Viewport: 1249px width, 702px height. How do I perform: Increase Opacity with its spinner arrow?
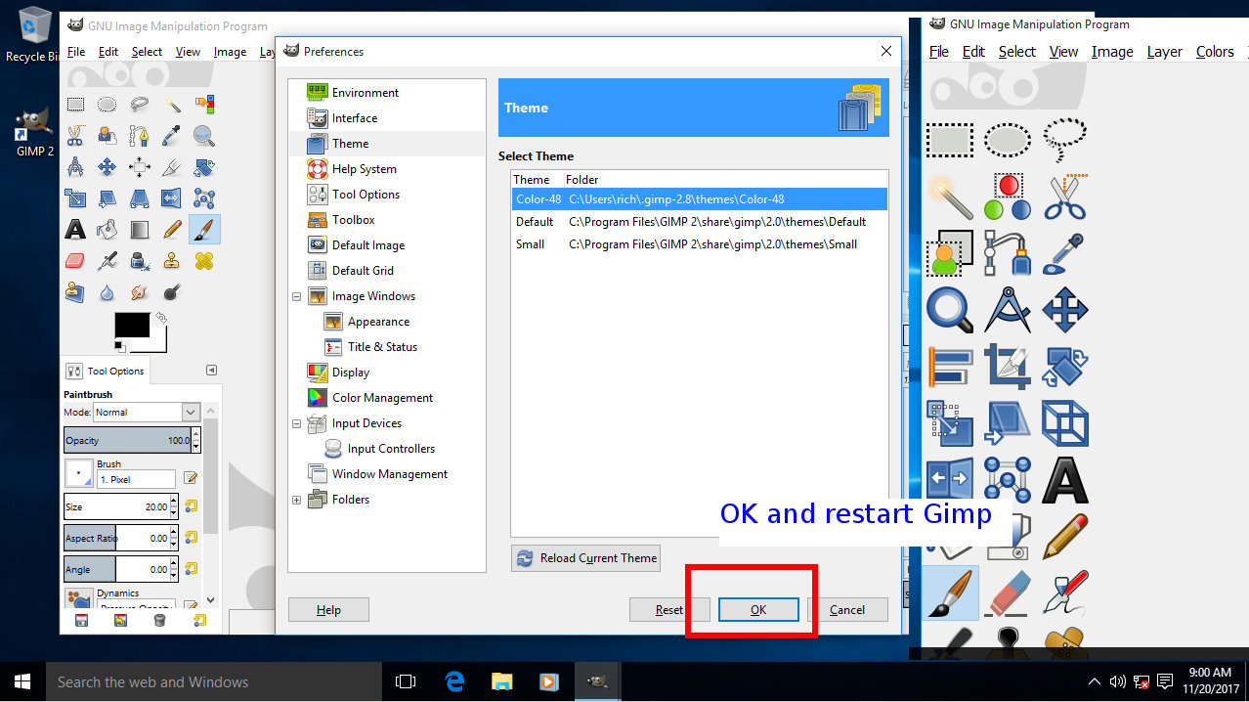pos(195,435)
